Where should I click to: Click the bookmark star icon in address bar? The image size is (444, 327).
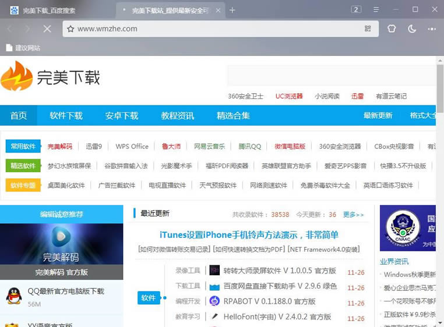[71, 29]
